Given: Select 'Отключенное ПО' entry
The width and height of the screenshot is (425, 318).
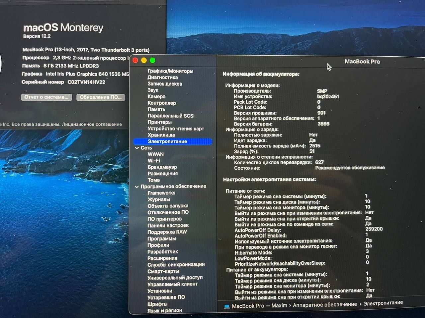Looking at the screenshot, I should (x=168, y=212).
